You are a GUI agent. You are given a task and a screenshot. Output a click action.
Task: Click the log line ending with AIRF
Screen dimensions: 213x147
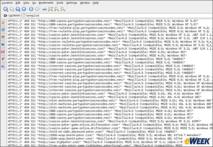105,121
